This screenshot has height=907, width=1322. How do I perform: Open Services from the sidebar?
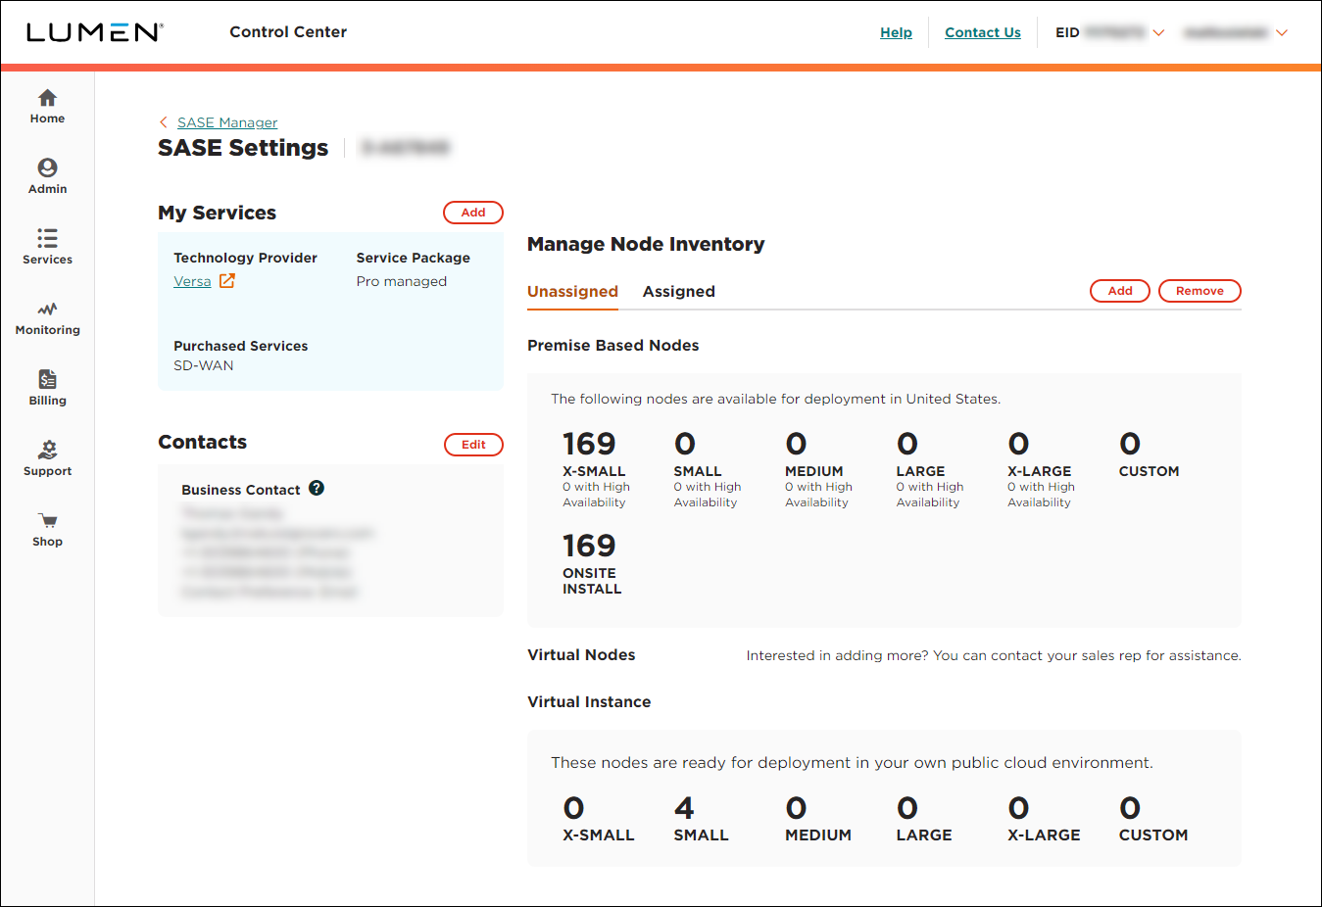pos(47,246)
